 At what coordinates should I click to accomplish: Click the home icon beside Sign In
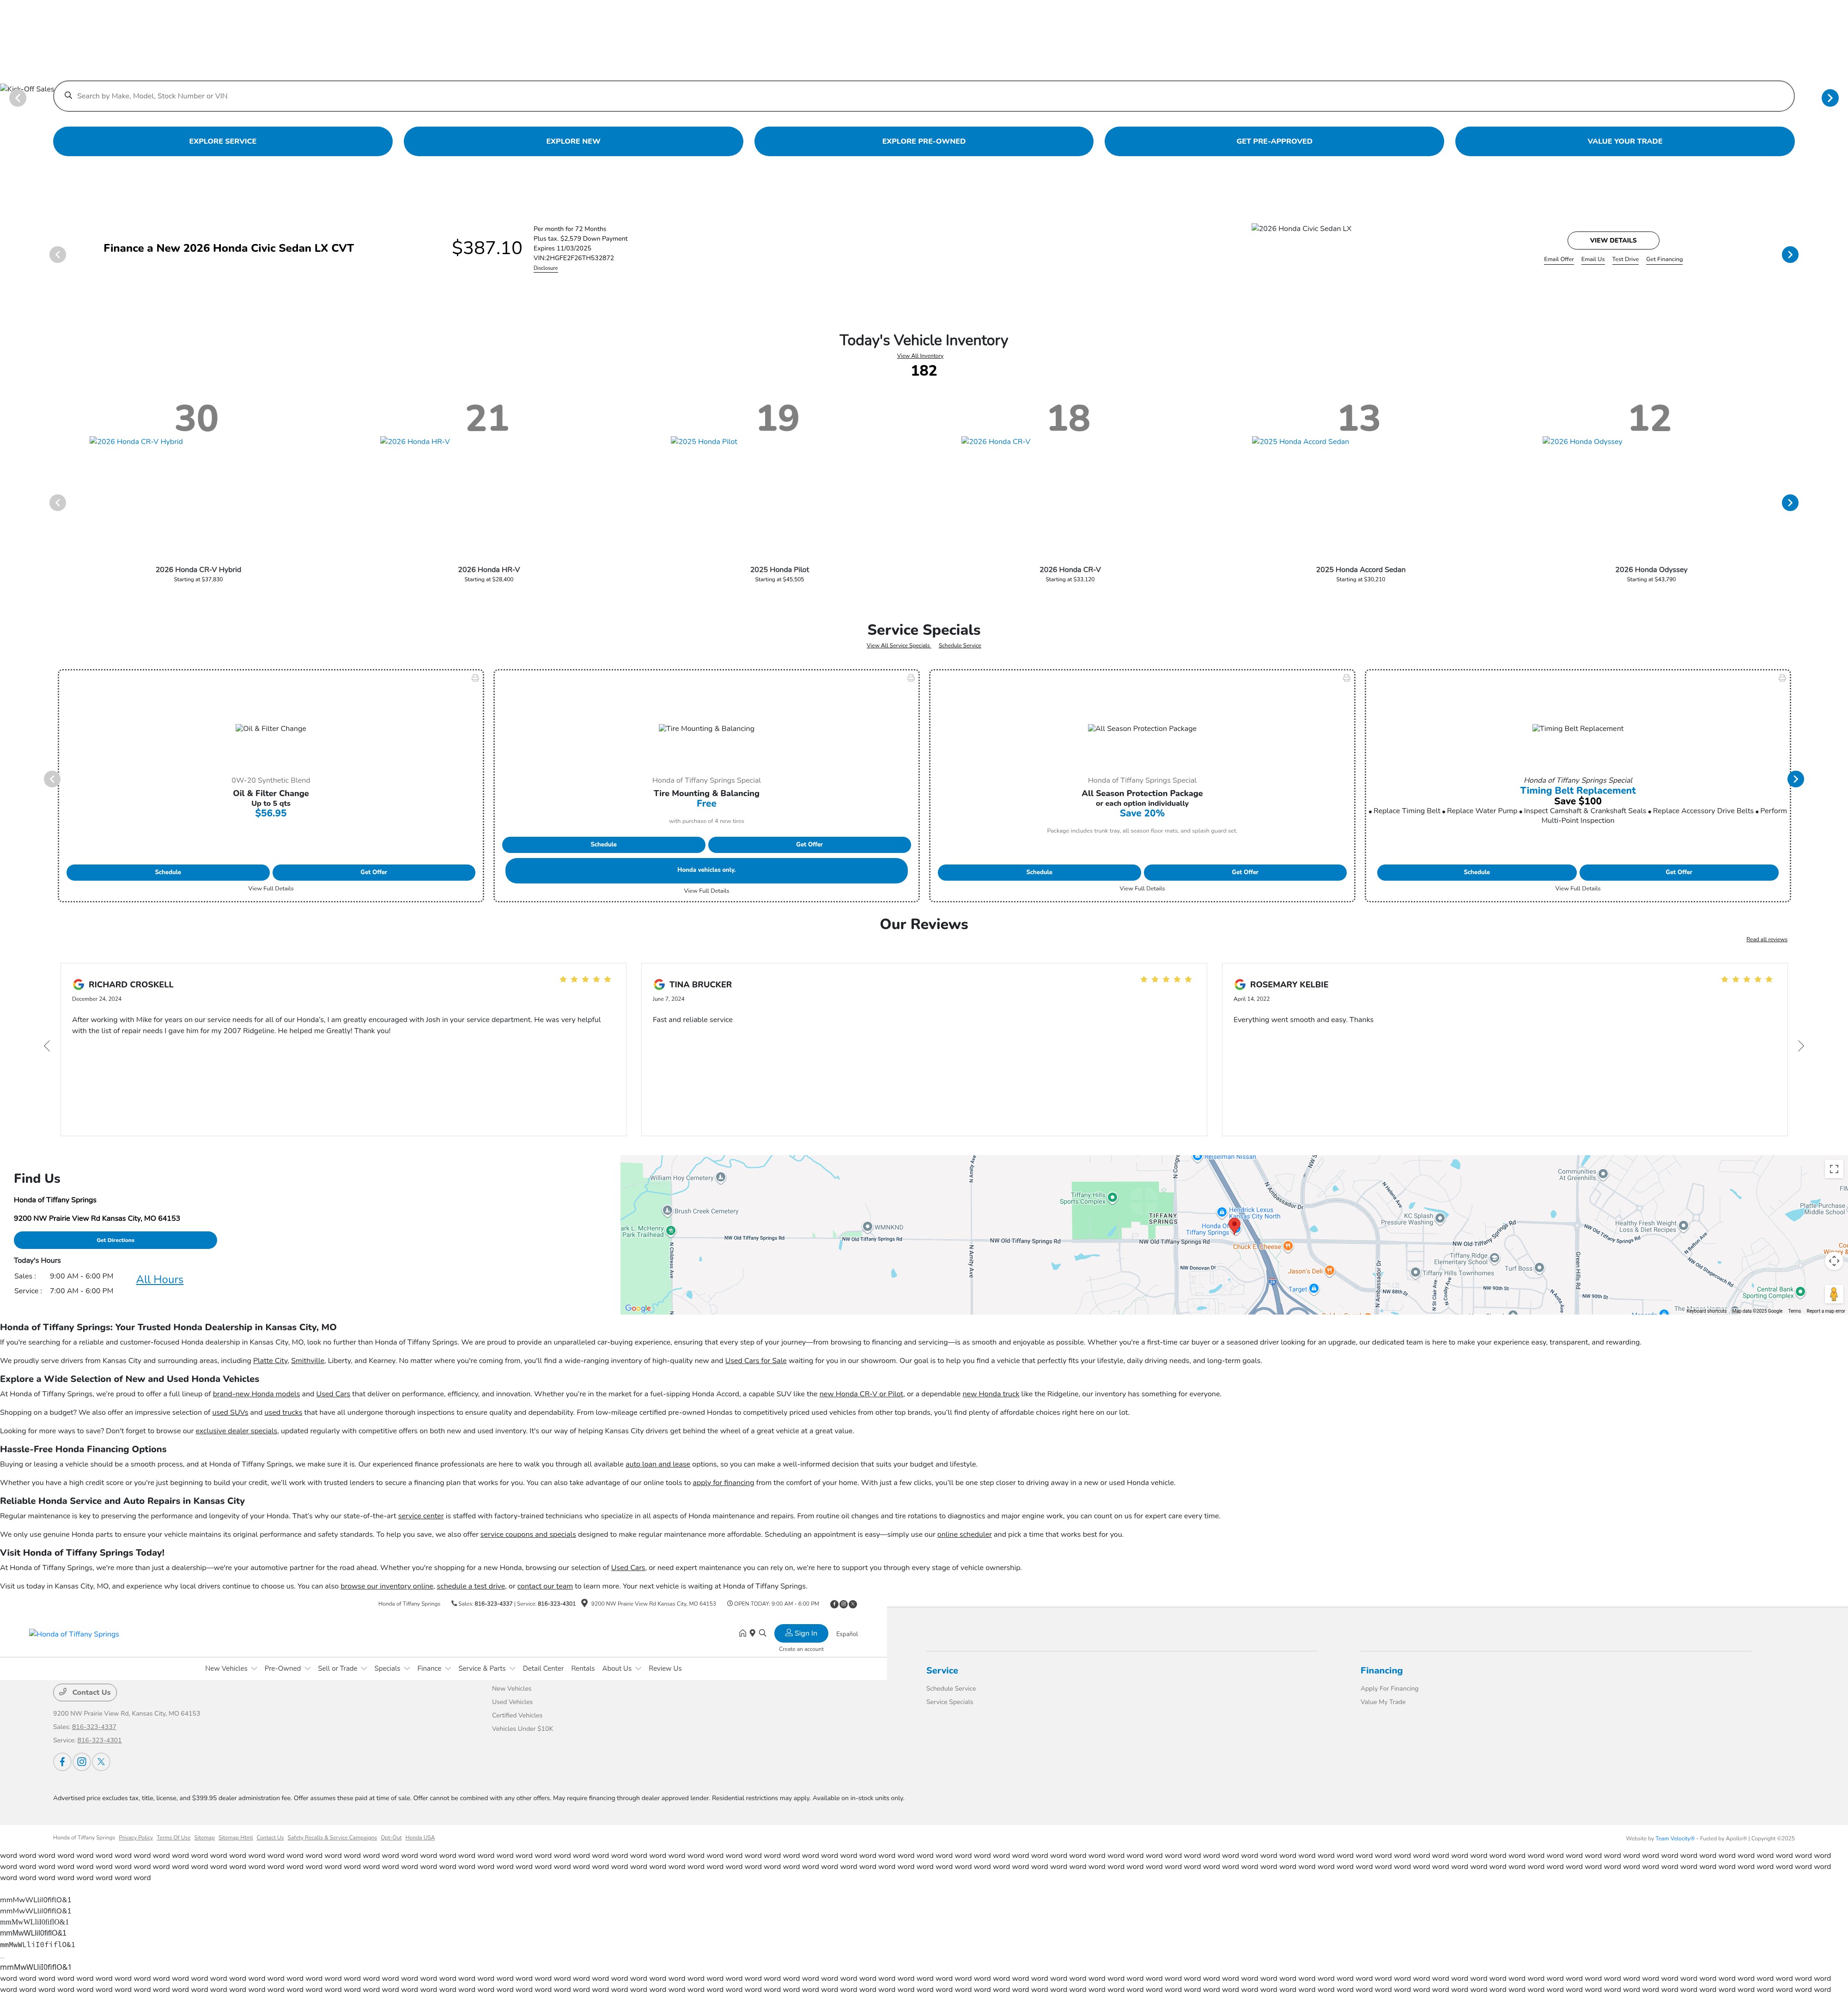pos(742,1633)
